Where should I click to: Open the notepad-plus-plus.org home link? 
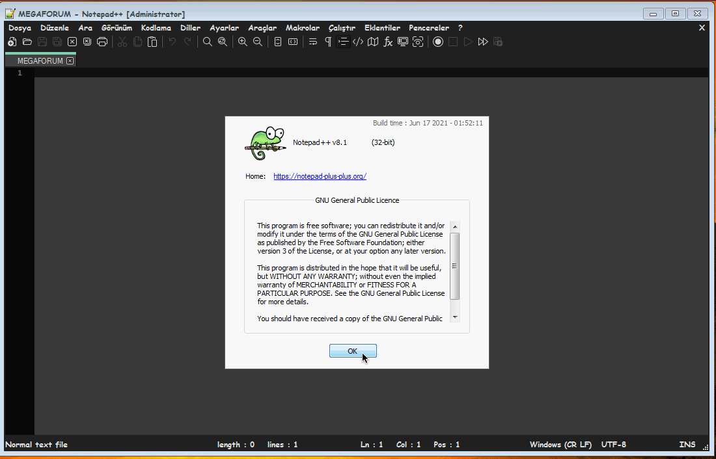tap(320, 176)
